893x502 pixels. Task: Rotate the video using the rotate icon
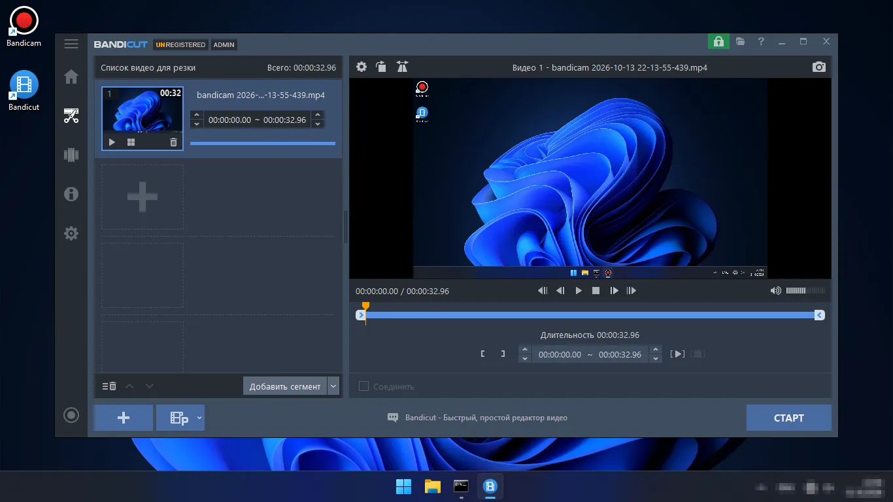(381, 67)
